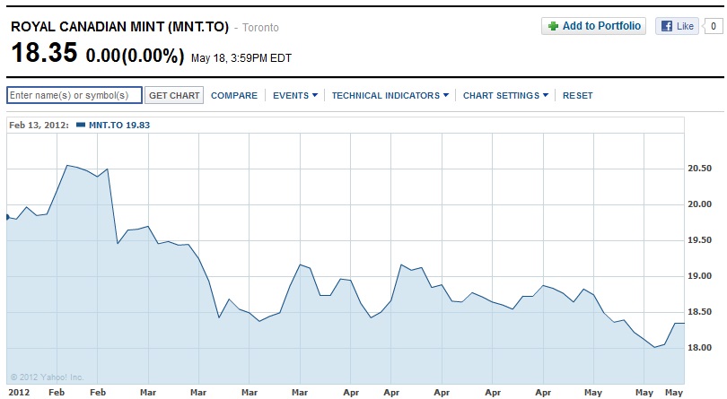Click the Feb 13, 2012 date label

[x=39, y=126]
